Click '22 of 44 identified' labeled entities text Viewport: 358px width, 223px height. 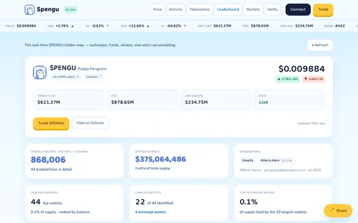154,202
